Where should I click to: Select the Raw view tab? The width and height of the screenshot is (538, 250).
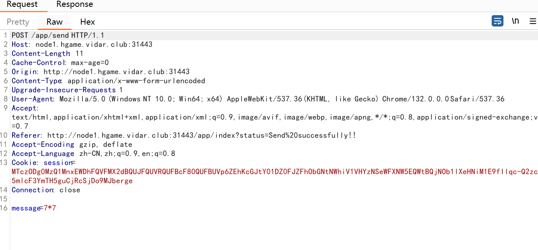(54, 22)
